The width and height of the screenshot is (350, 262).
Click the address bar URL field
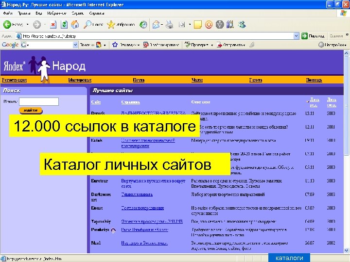[x=158, y=36]
